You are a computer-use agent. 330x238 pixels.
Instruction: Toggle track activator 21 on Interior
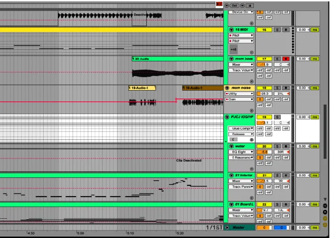[x=264, y=176]
